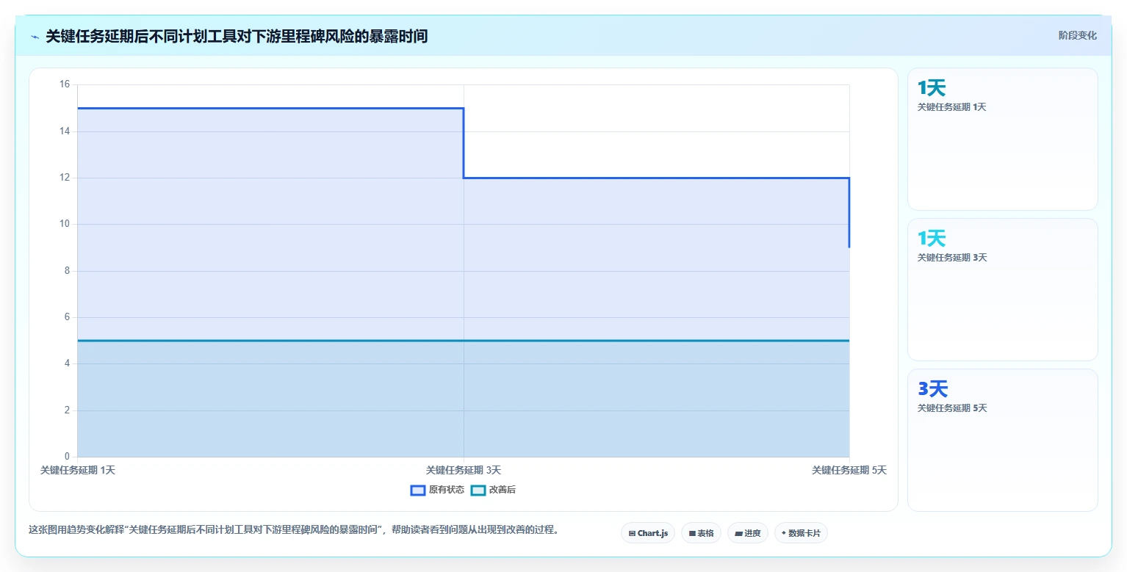Click the description sentence below the chart
The width and height of the screenshot is (1127, 572).
(294, 529)
